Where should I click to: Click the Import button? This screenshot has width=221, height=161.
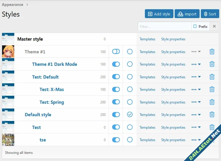[187, 14]
